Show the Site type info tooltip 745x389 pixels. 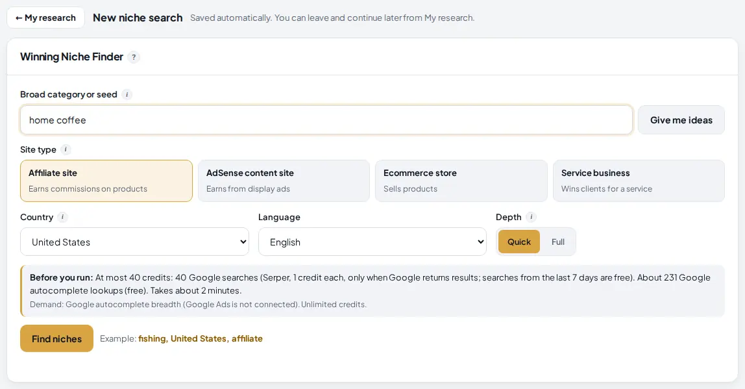66,149
